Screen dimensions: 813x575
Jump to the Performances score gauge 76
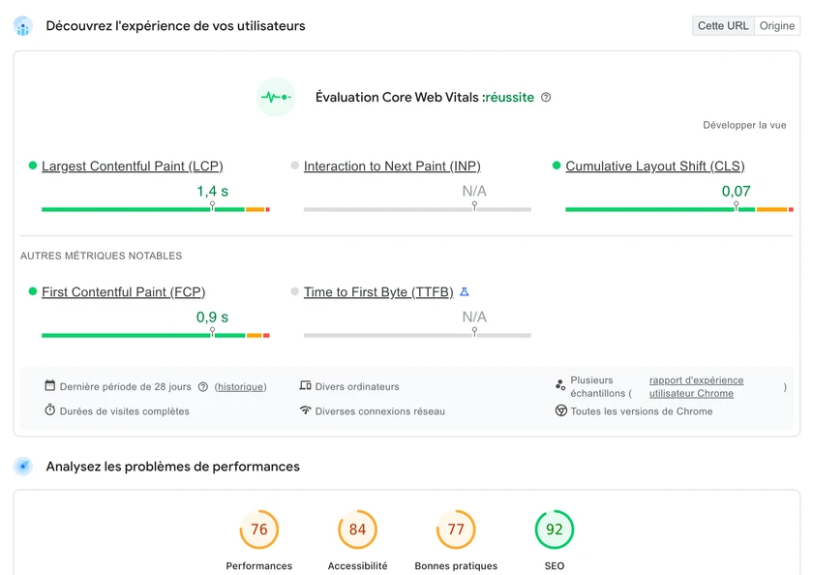tap(259, 530)
